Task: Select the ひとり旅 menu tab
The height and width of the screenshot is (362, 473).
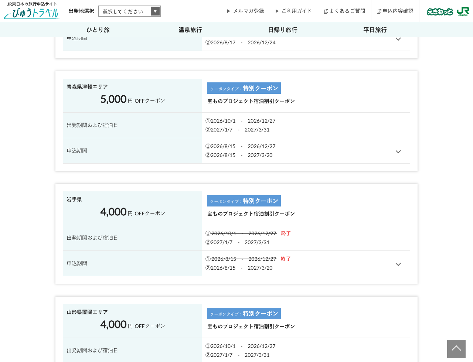Action: (x=98, y=30)
